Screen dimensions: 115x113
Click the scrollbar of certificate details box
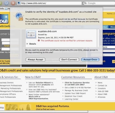pyautogui.click(x=98, y=38)
